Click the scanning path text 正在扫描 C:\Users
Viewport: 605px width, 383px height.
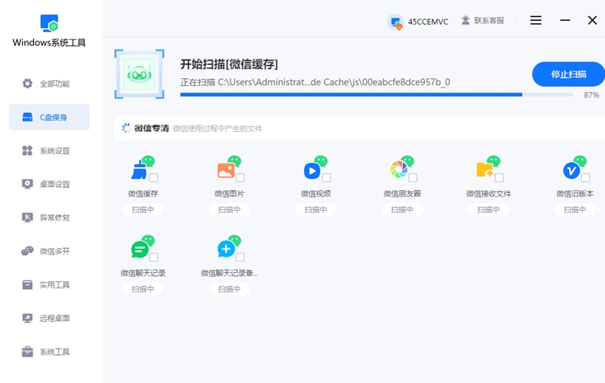[315, 82]
